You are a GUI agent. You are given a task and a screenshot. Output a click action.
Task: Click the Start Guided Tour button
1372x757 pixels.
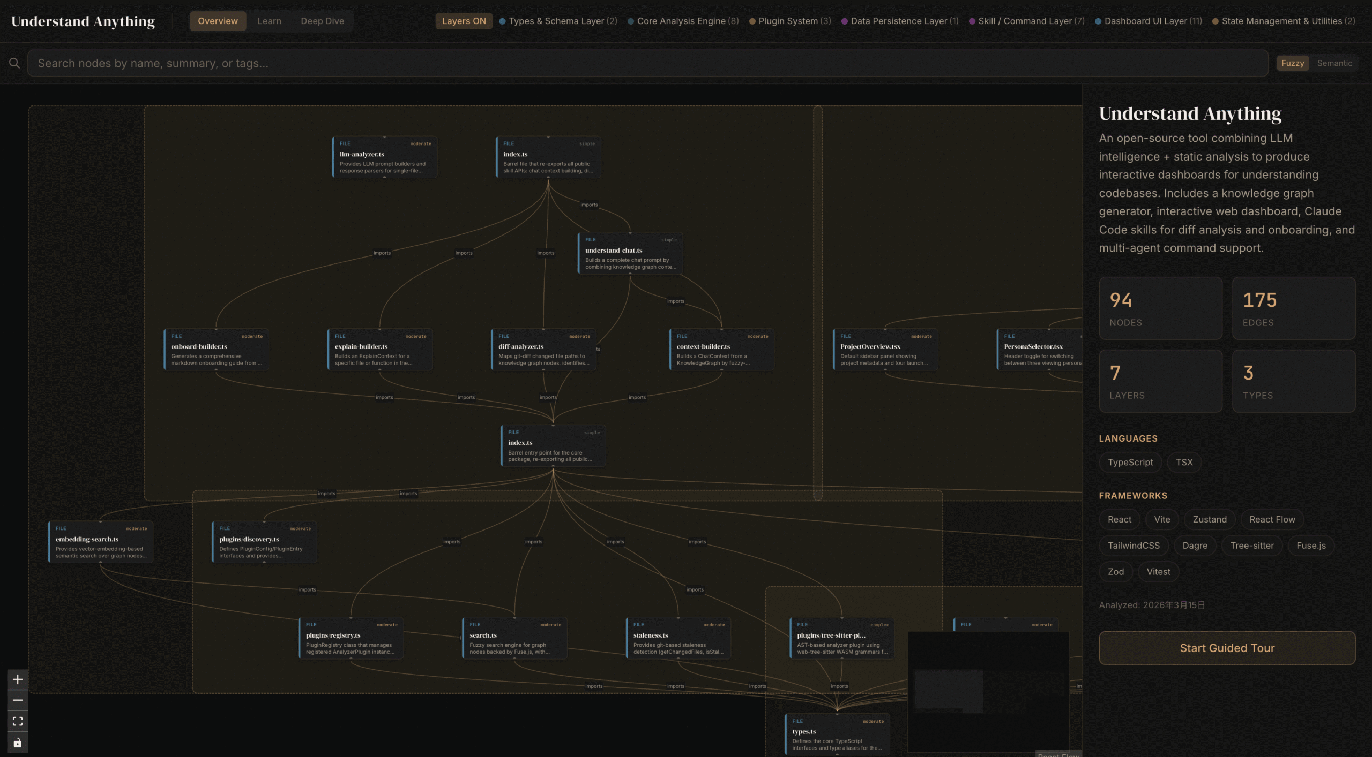pos(1227,648)
